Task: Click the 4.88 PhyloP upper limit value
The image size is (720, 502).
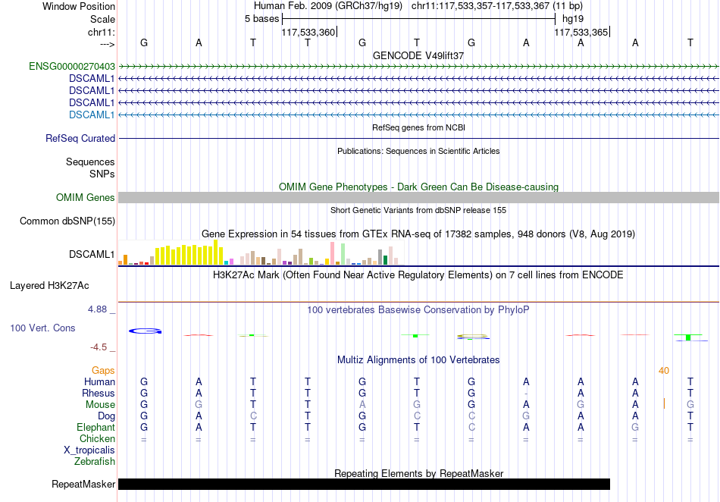Action: click(97, 309)
